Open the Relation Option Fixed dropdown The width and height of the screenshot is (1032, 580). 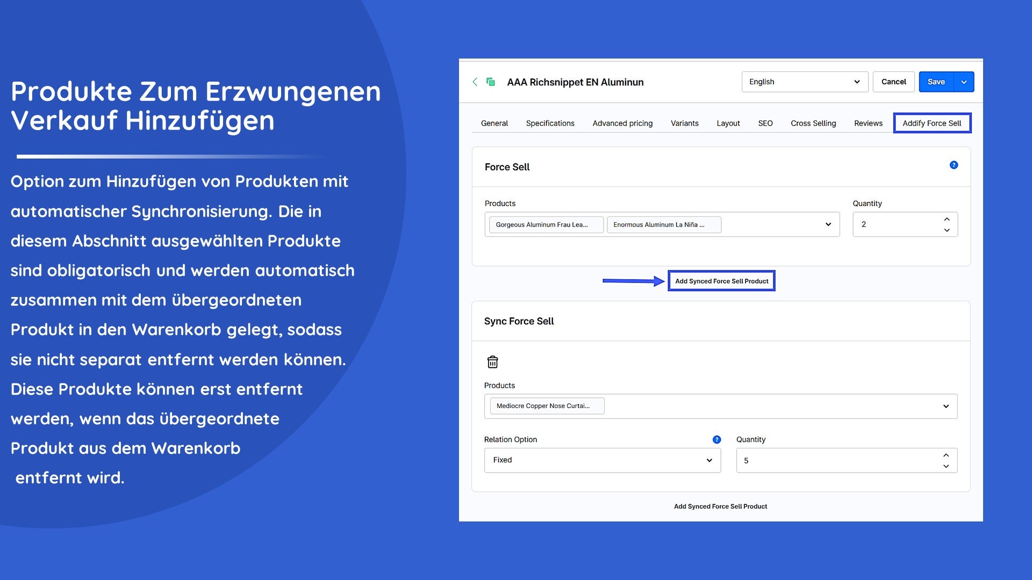pos(602,460)
